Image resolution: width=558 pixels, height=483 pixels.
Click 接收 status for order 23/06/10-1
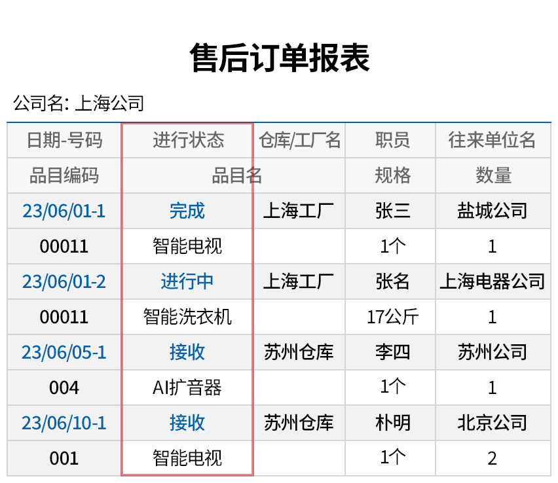tap(187, 423)
